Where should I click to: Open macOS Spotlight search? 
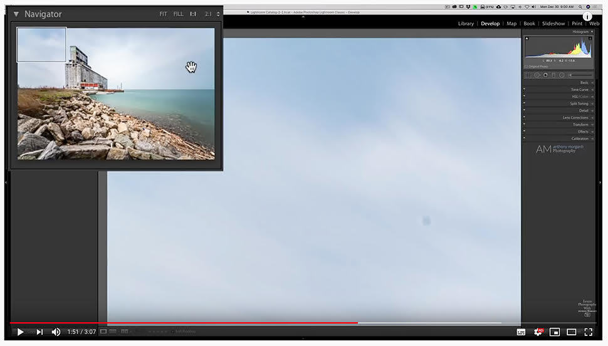(580, 7)
